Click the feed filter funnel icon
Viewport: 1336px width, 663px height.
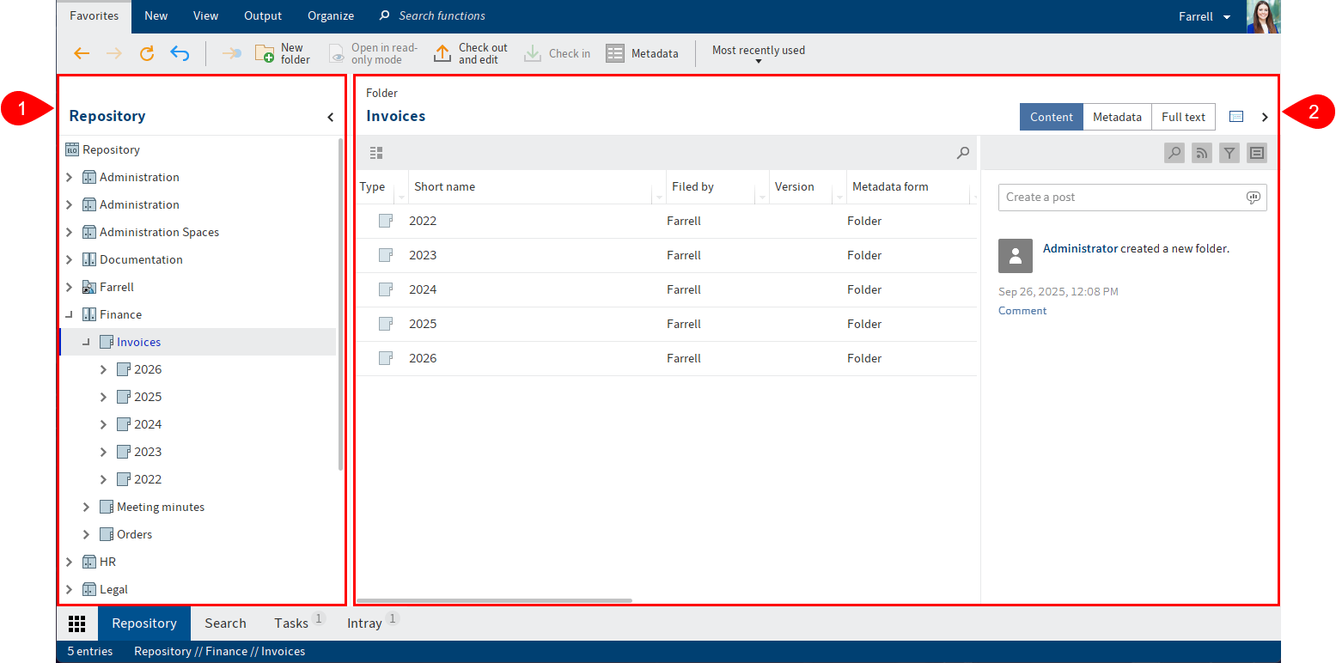(1229, 153)
